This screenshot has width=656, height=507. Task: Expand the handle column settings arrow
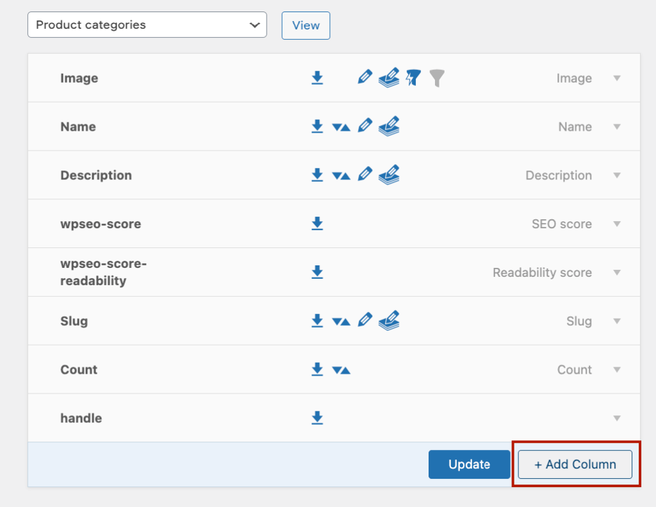(x=617, y=418)
